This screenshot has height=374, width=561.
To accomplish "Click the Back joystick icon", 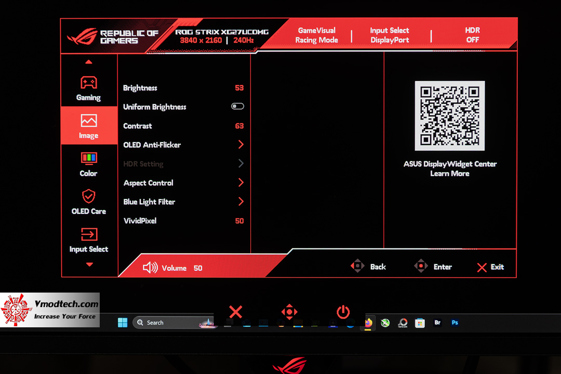I will click(357, 266).
